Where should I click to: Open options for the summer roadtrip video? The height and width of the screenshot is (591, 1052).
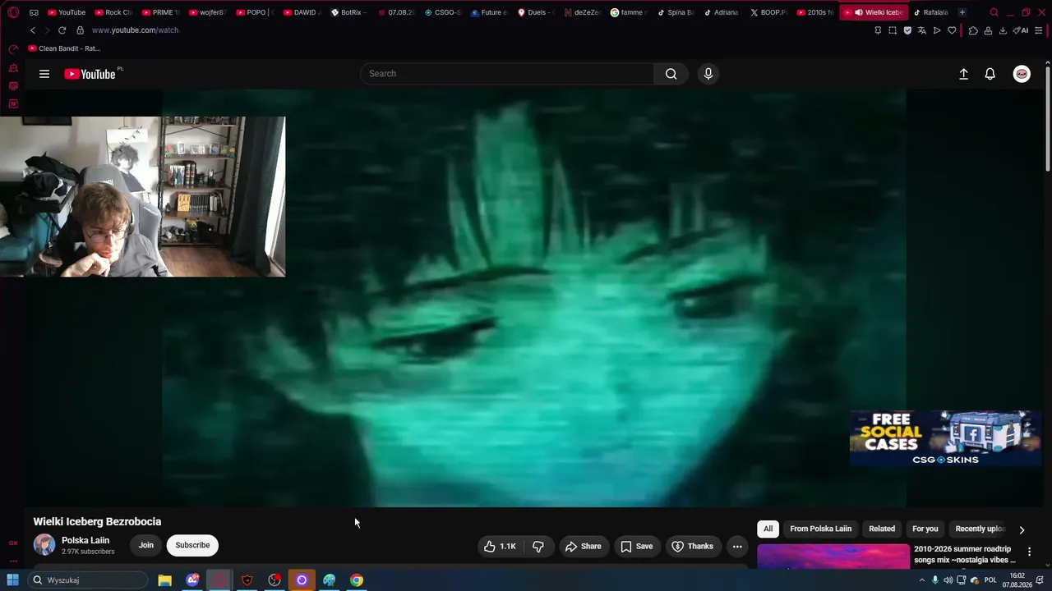coord(1029,552)
